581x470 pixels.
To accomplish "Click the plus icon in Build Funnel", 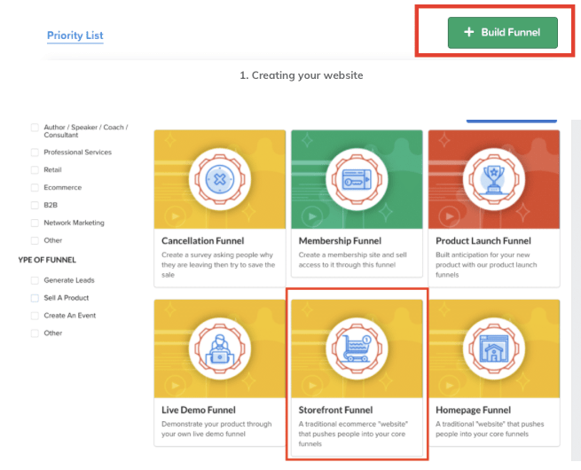I will tap(468, 32).
